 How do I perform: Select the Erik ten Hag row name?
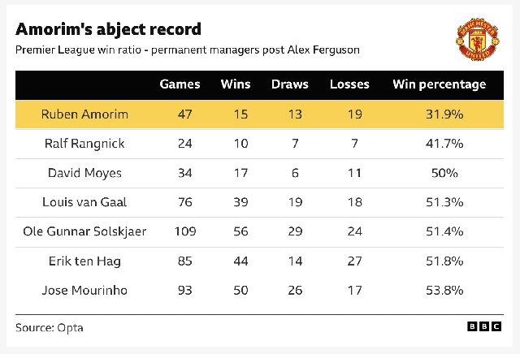[x=84, y=261]
